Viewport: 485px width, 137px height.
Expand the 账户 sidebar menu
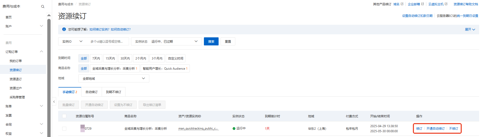(41, 26)
